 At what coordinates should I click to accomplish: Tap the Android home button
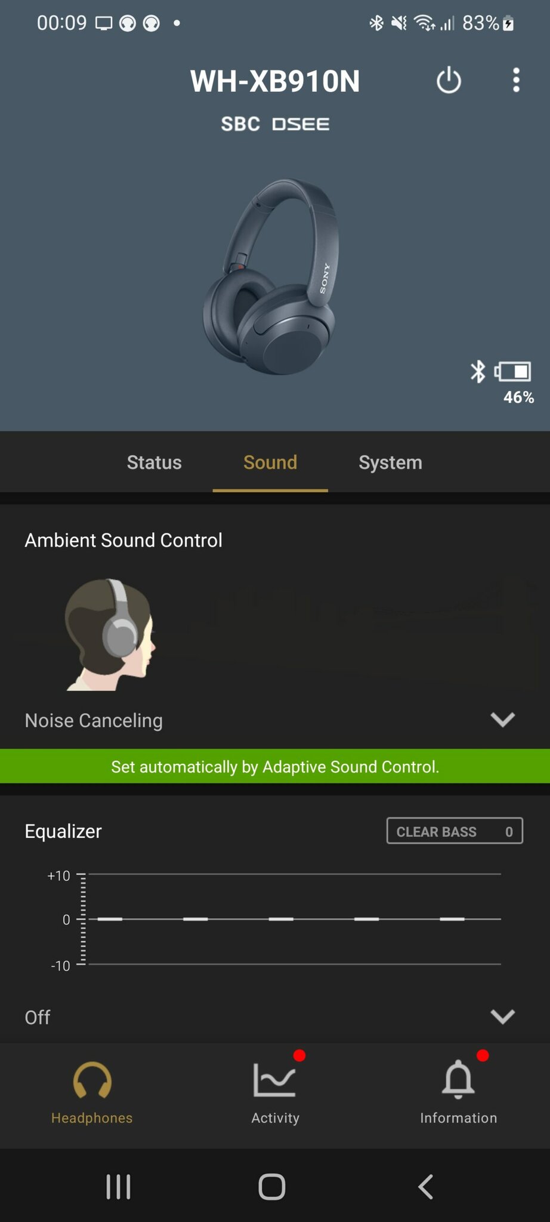271,1186
